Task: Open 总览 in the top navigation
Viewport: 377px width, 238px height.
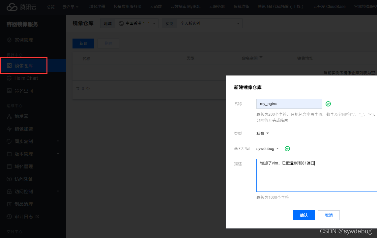Action: [51, 7]
